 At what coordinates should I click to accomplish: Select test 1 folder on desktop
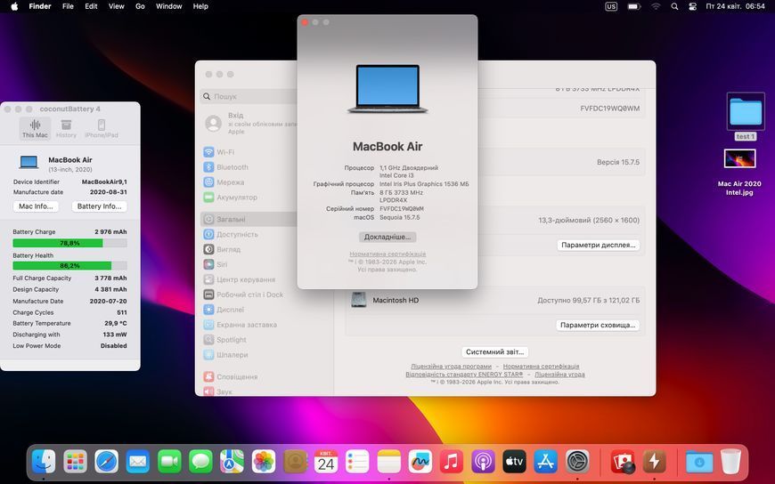(x=746, y=117)
